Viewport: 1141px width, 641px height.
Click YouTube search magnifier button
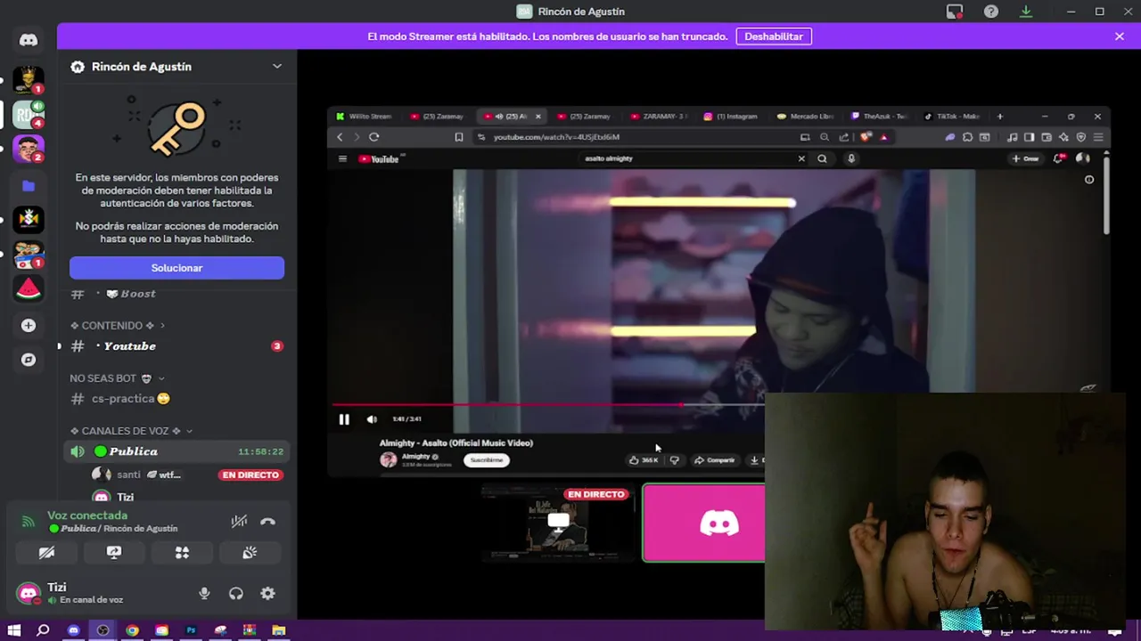tap(822, 158)
